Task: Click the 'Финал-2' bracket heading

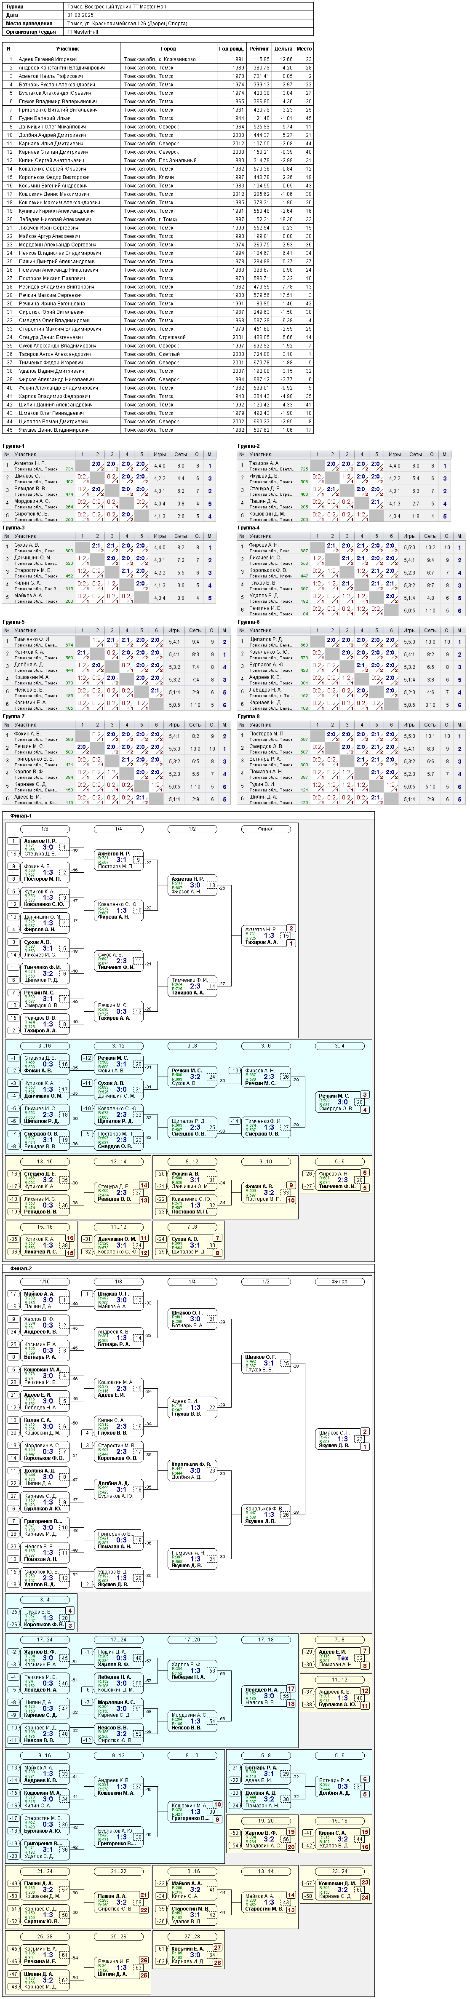Action: [21, 1269]
